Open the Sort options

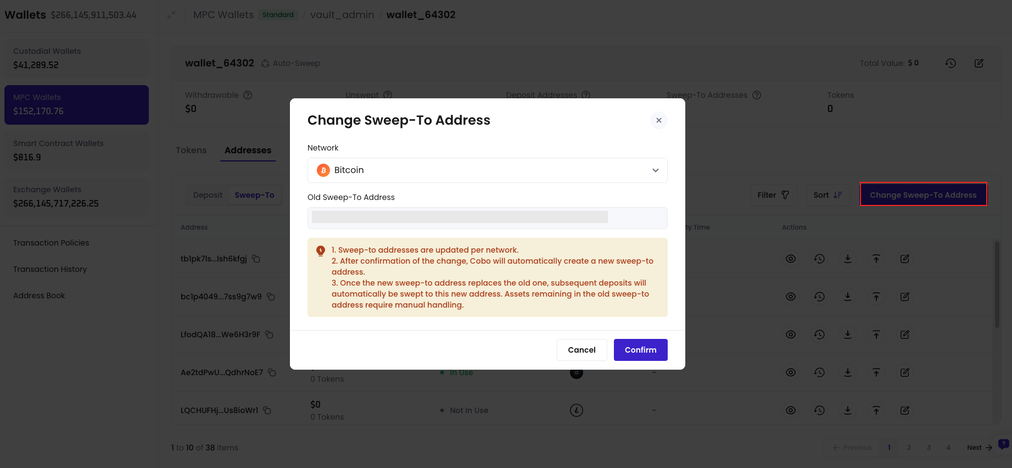click(x=828, y=194)
